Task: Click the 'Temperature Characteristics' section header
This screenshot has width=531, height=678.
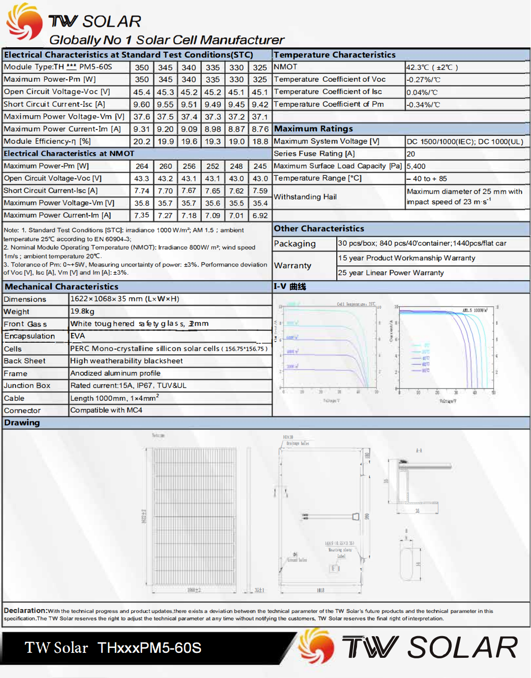Action: click(334, 55)
